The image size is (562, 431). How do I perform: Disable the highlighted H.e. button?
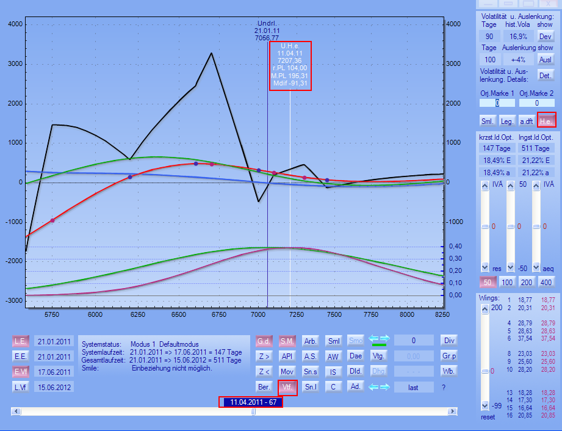[x=546, y=121]
